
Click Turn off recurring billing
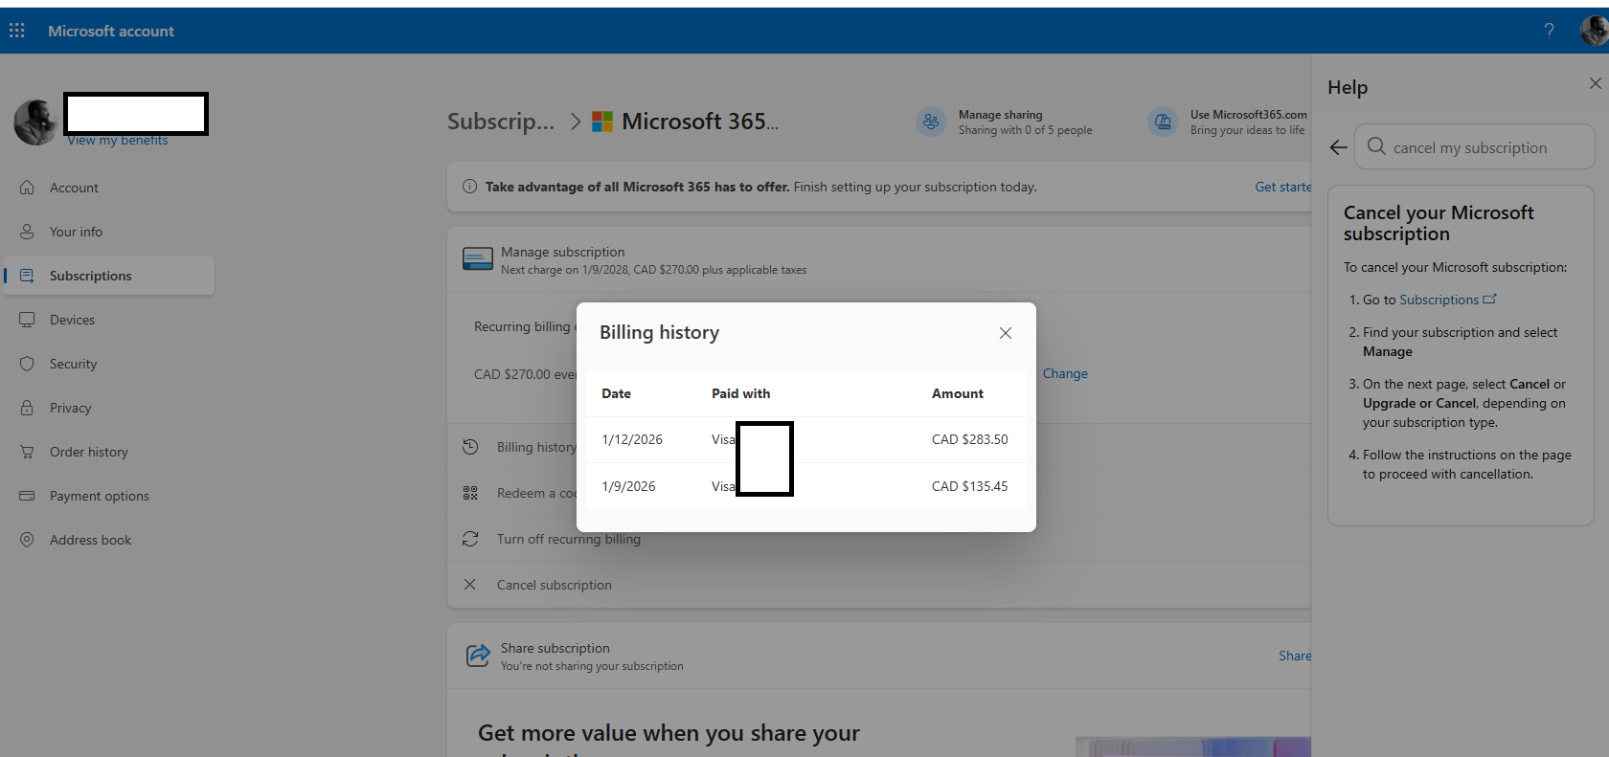coord(569,539)
